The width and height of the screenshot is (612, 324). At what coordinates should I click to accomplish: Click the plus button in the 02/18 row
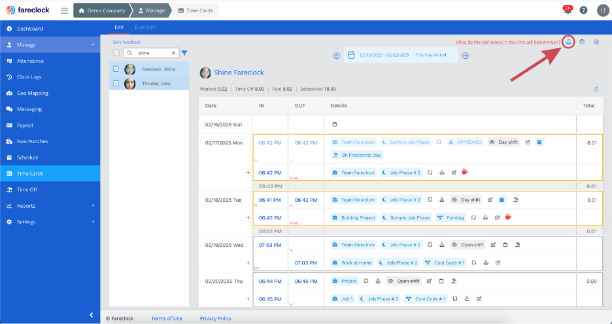tap(248, 218)
